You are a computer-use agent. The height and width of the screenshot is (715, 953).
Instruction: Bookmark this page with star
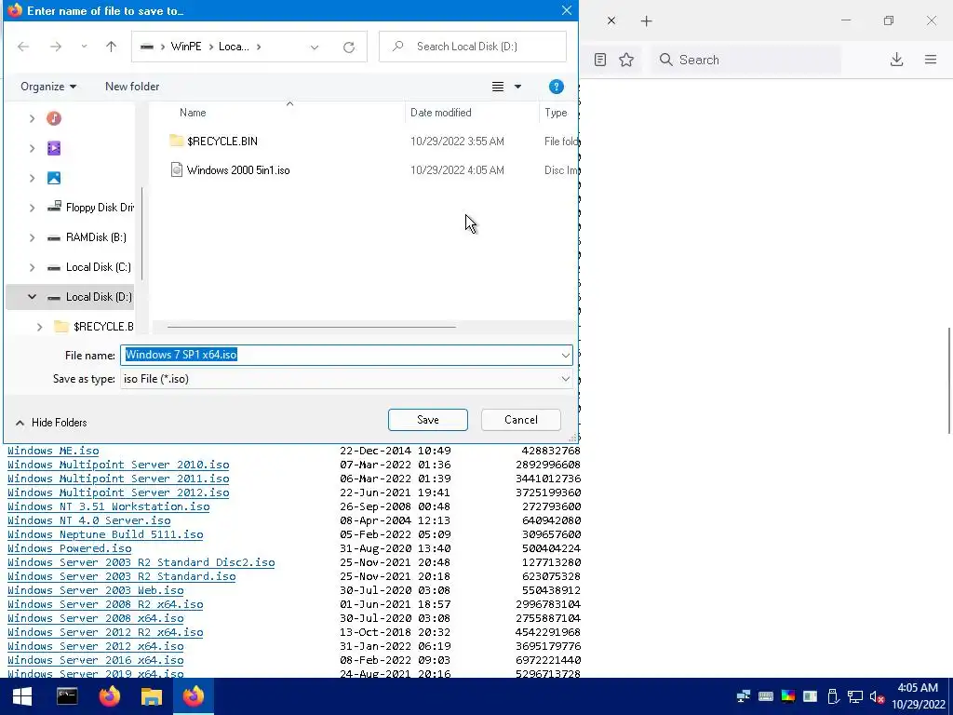tap(626, 60)
